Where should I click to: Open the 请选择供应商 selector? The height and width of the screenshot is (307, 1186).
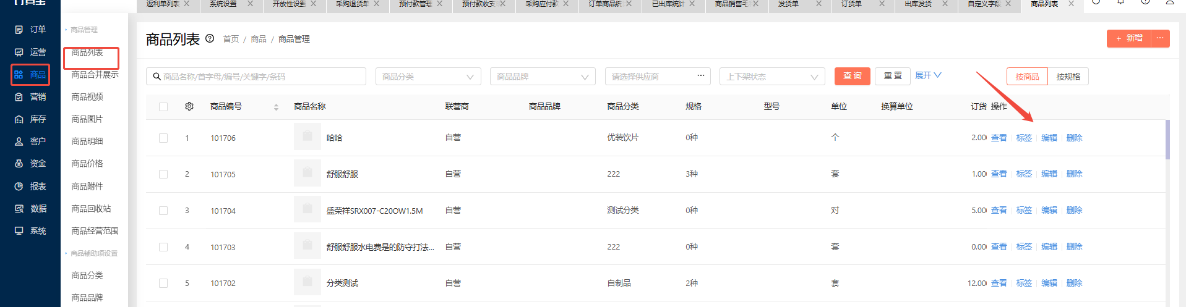tap(658, 77)
